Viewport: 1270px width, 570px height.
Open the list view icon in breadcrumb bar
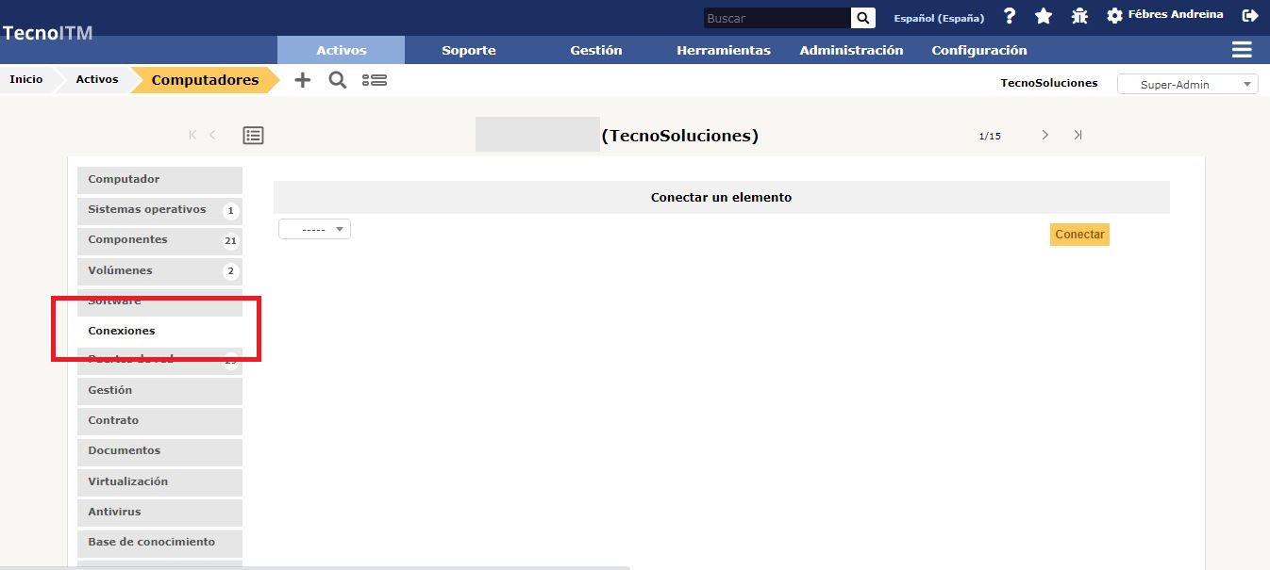375,80
